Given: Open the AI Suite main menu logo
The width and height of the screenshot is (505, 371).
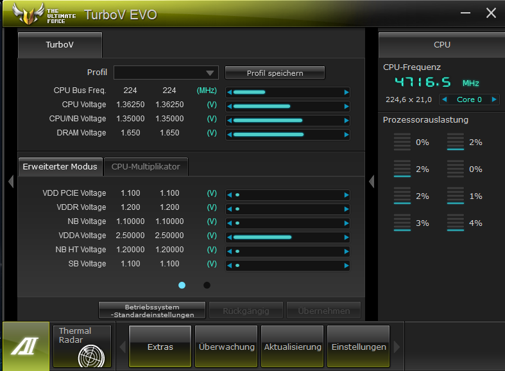Looking at the screenshot, I should [26, 346].
